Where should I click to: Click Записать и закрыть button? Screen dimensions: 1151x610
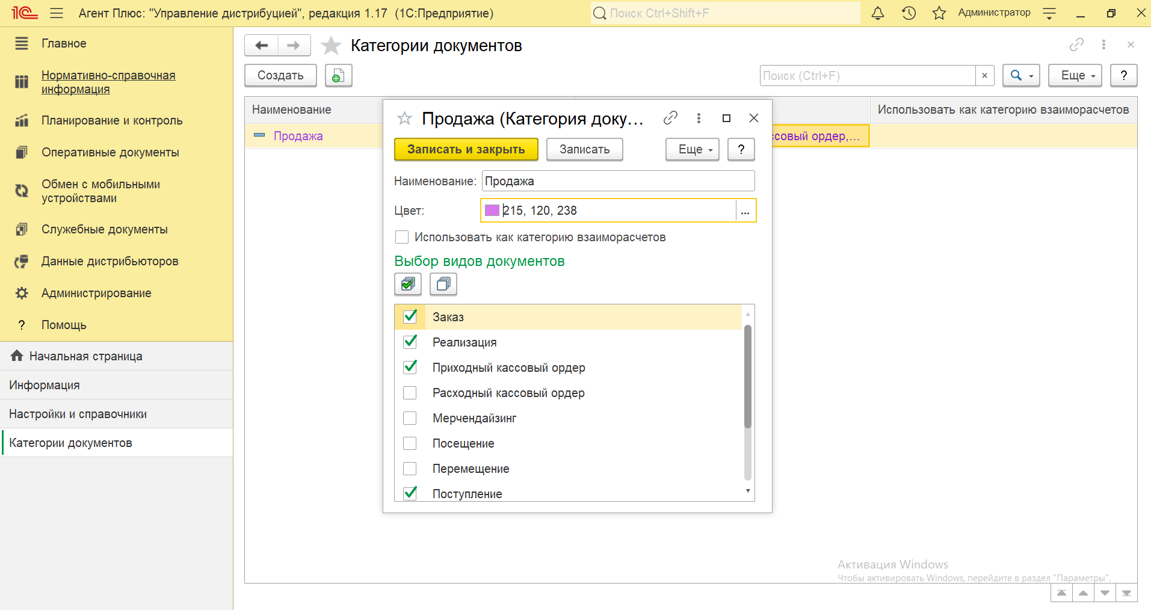(466, 149)
